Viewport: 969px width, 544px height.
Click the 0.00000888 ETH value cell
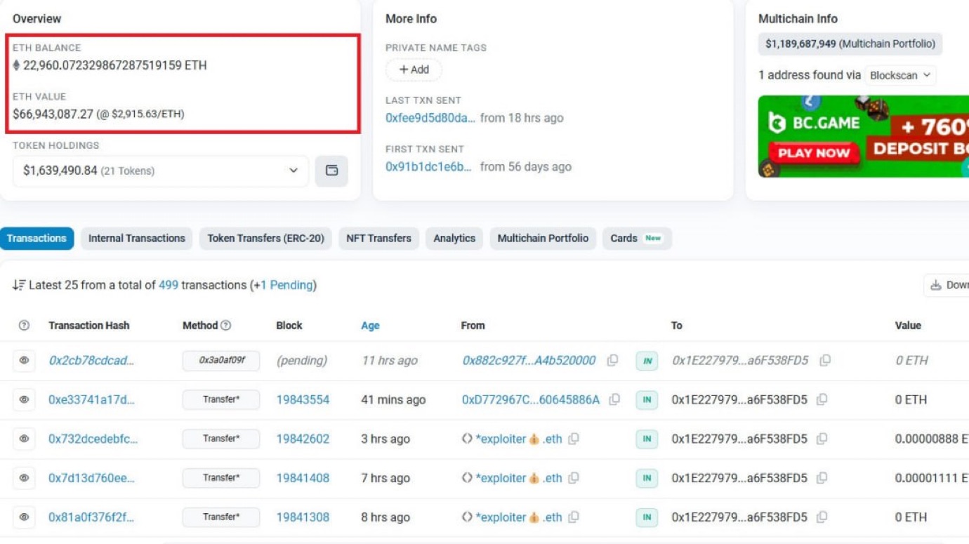coord(932,439)
